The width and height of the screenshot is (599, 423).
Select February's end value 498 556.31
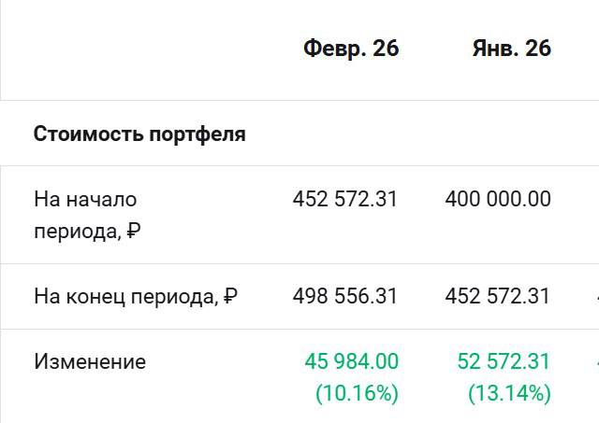[x=344, y=297]
